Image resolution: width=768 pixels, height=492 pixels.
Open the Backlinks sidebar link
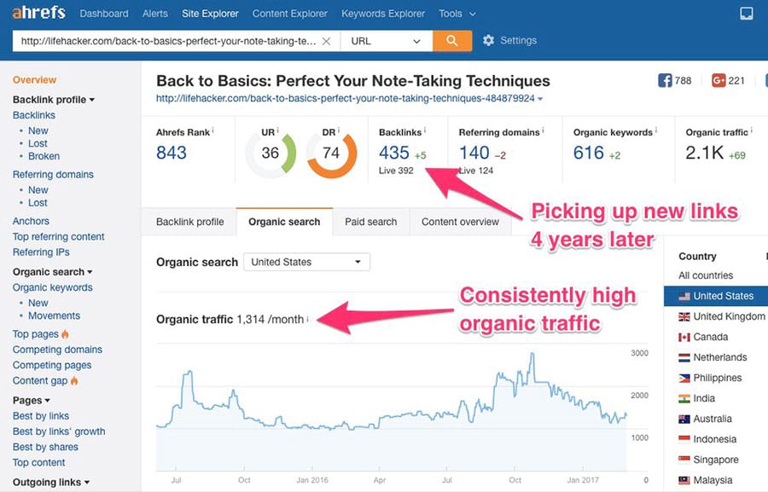coord(34,115)
